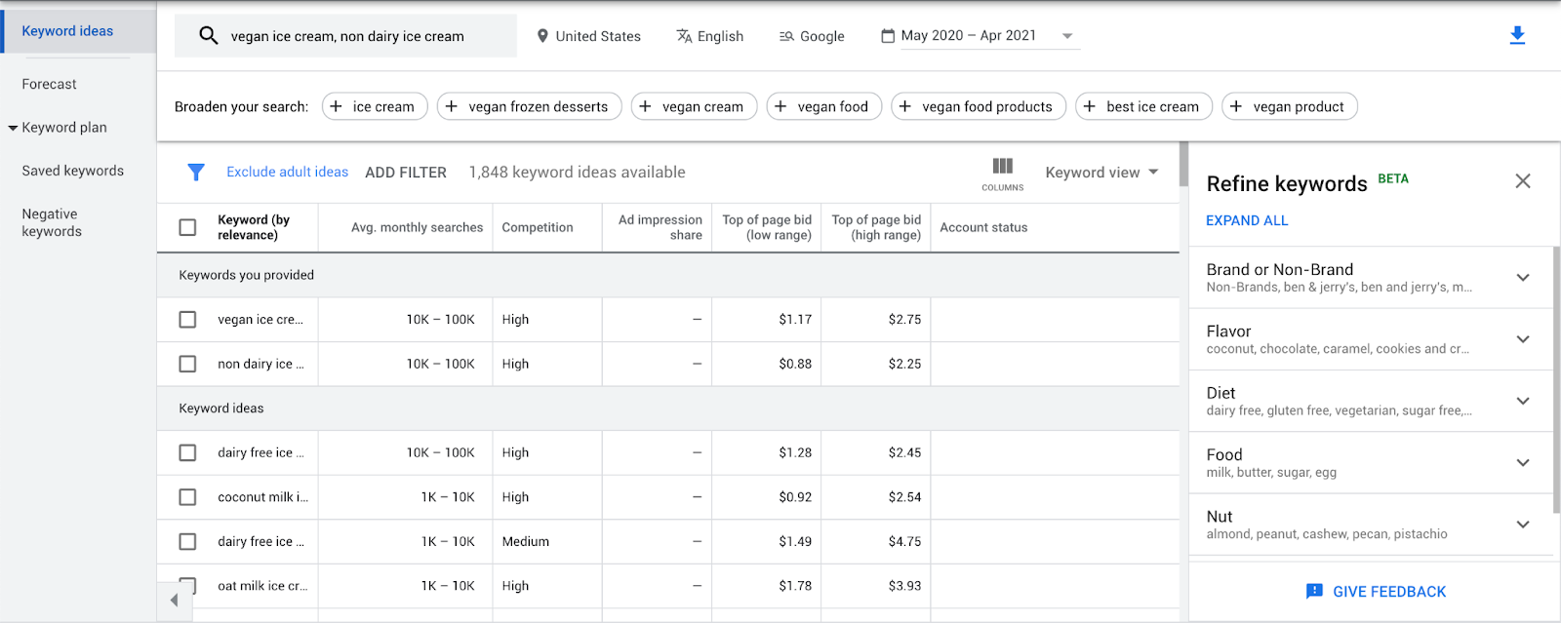Open the date range dropdown arrow
Viewport: 1561px width, 623px height.
pyautogui.click(x=1067, y=36)
